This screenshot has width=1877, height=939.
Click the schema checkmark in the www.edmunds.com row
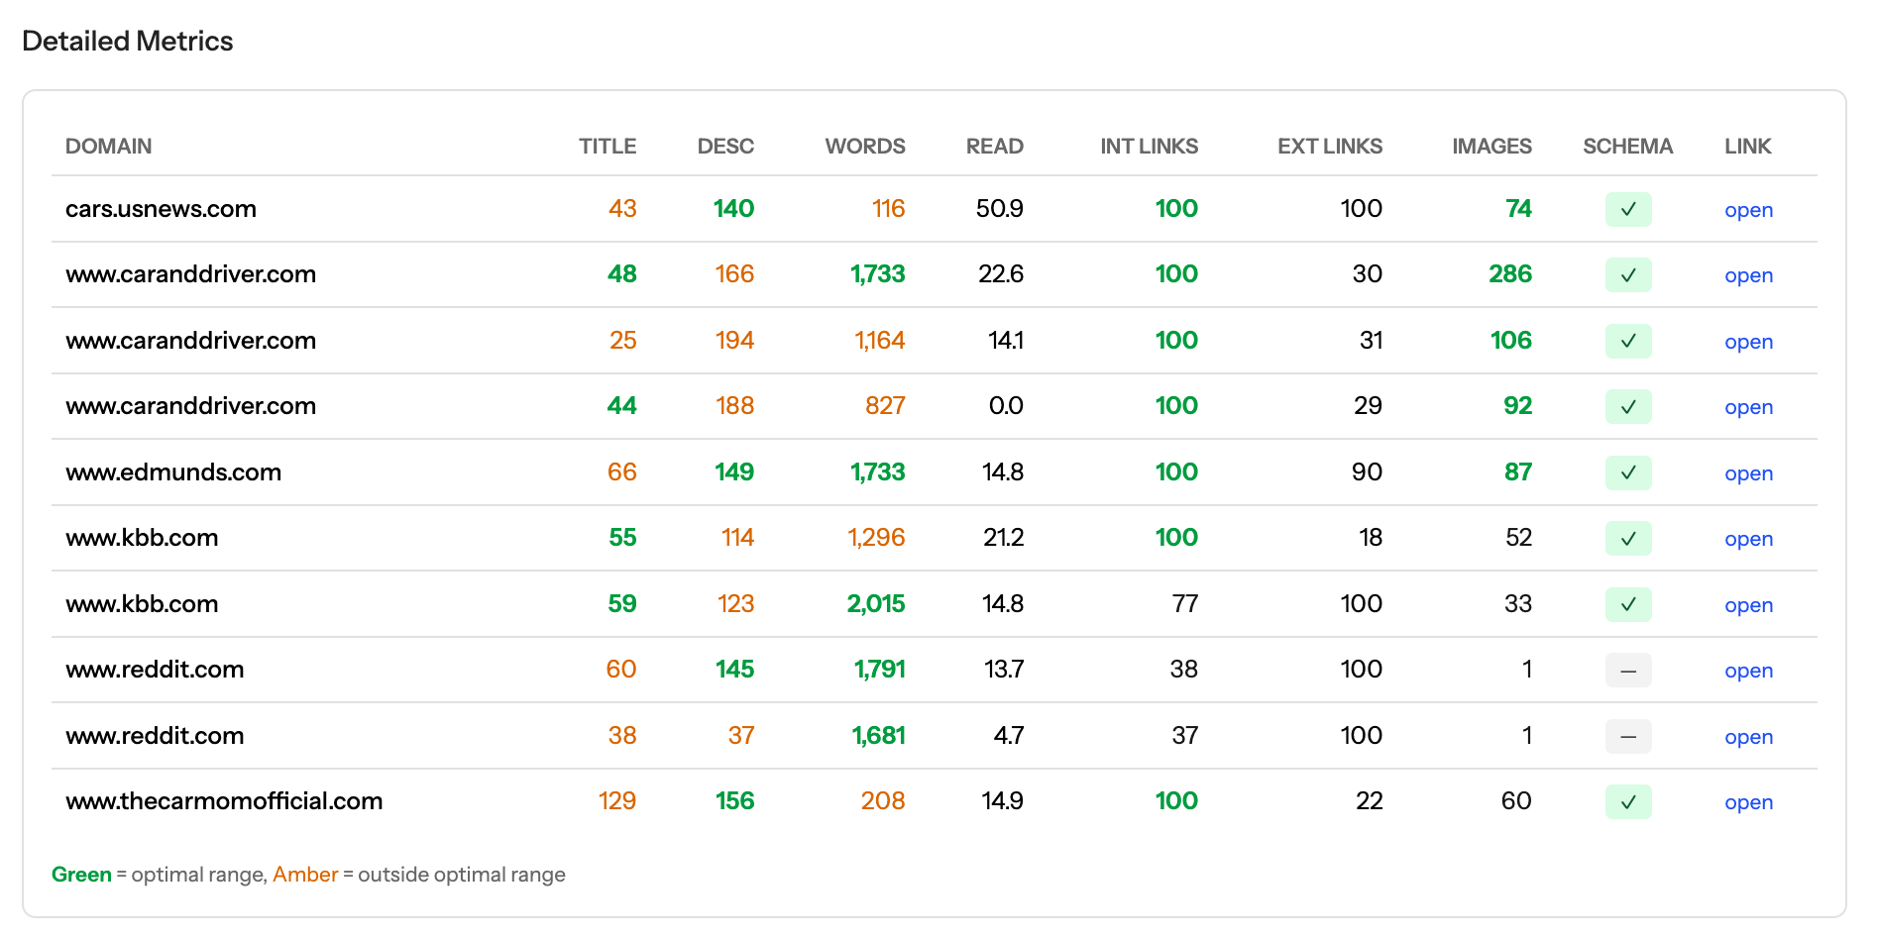pyautogui.click(x=1627, y=472)
